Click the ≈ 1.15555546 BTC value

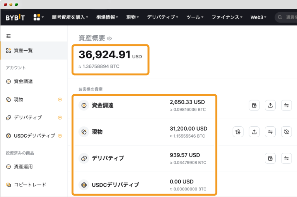[187, 136]
